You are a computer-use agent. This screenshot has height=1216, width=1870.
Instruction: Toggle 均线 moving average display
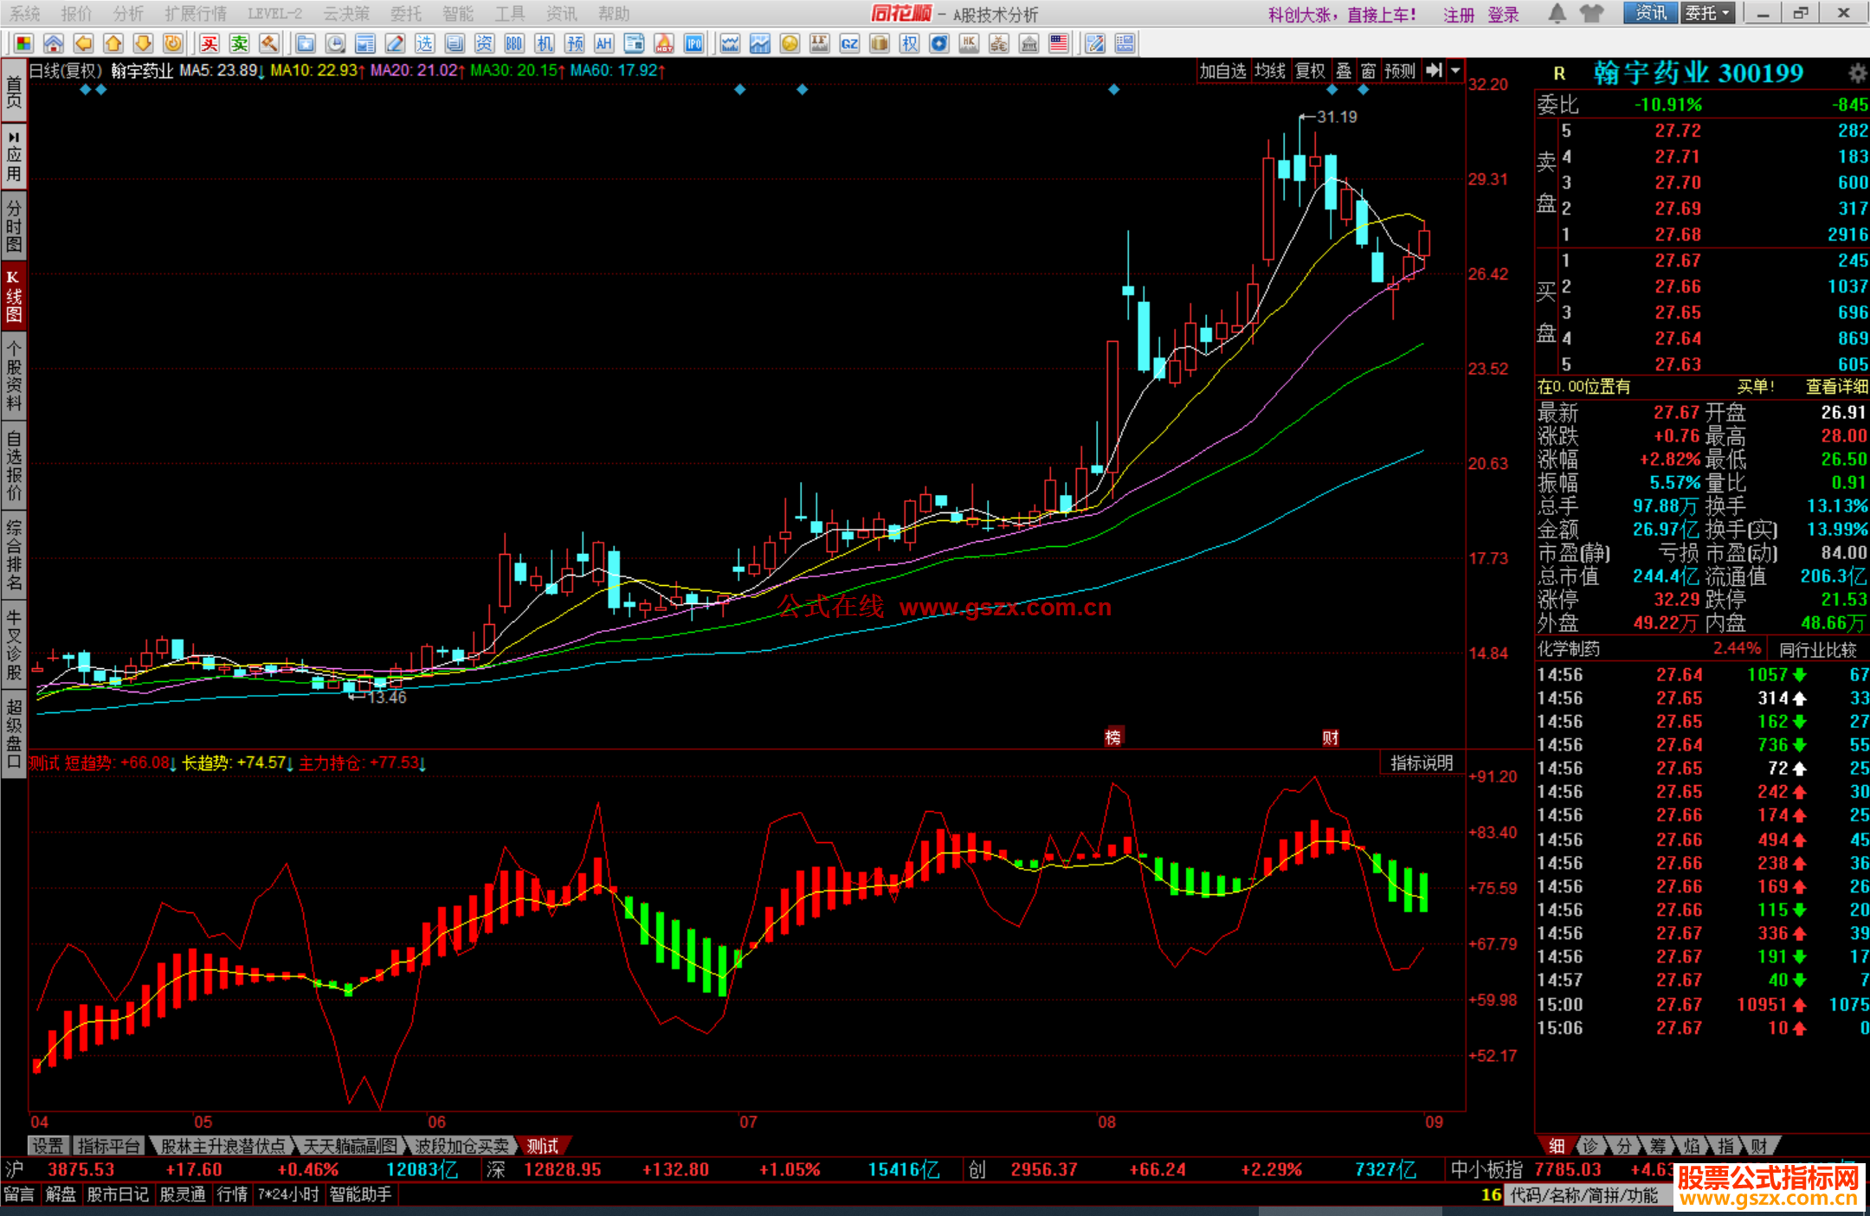[x=1270, y=71]
